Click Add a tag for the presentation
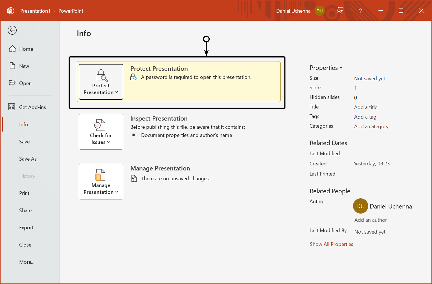The image size is (432, 284). (365, 117)
